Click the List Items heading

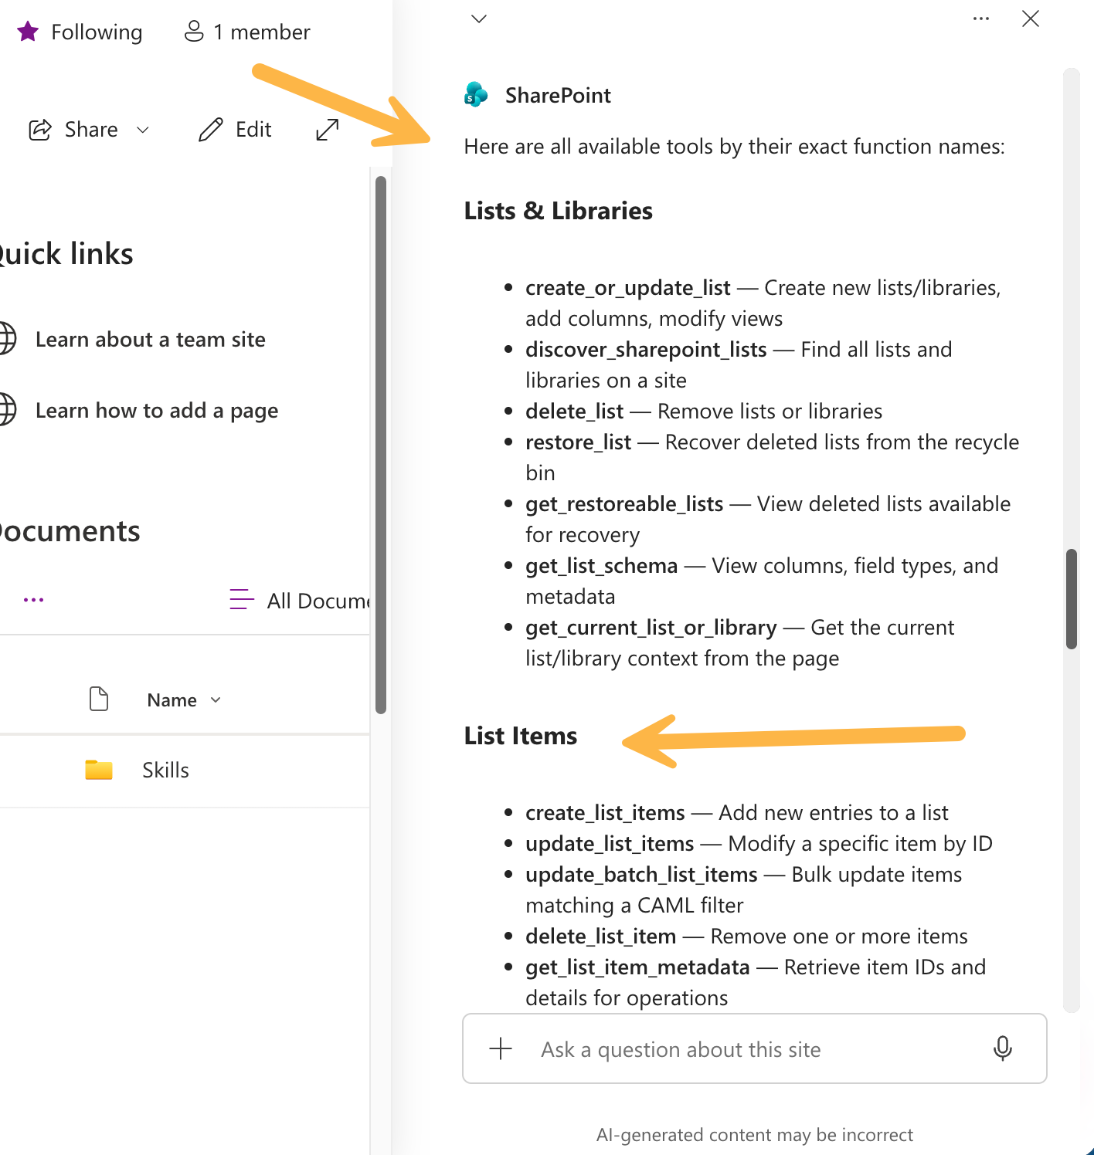point(521,736)
